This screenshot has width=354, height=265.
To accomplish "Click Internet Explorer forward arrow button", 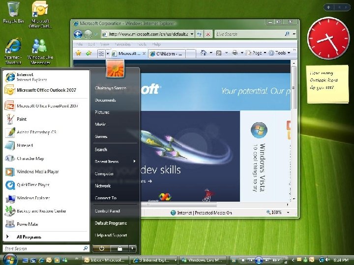I will [88, 34].
